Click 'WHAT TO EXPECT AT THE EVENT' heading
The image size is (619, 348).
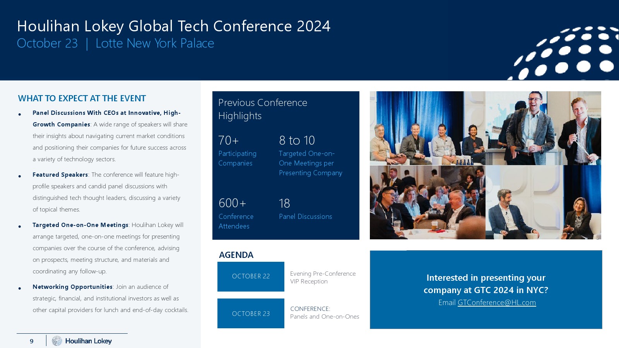click(x=82, y=99)
